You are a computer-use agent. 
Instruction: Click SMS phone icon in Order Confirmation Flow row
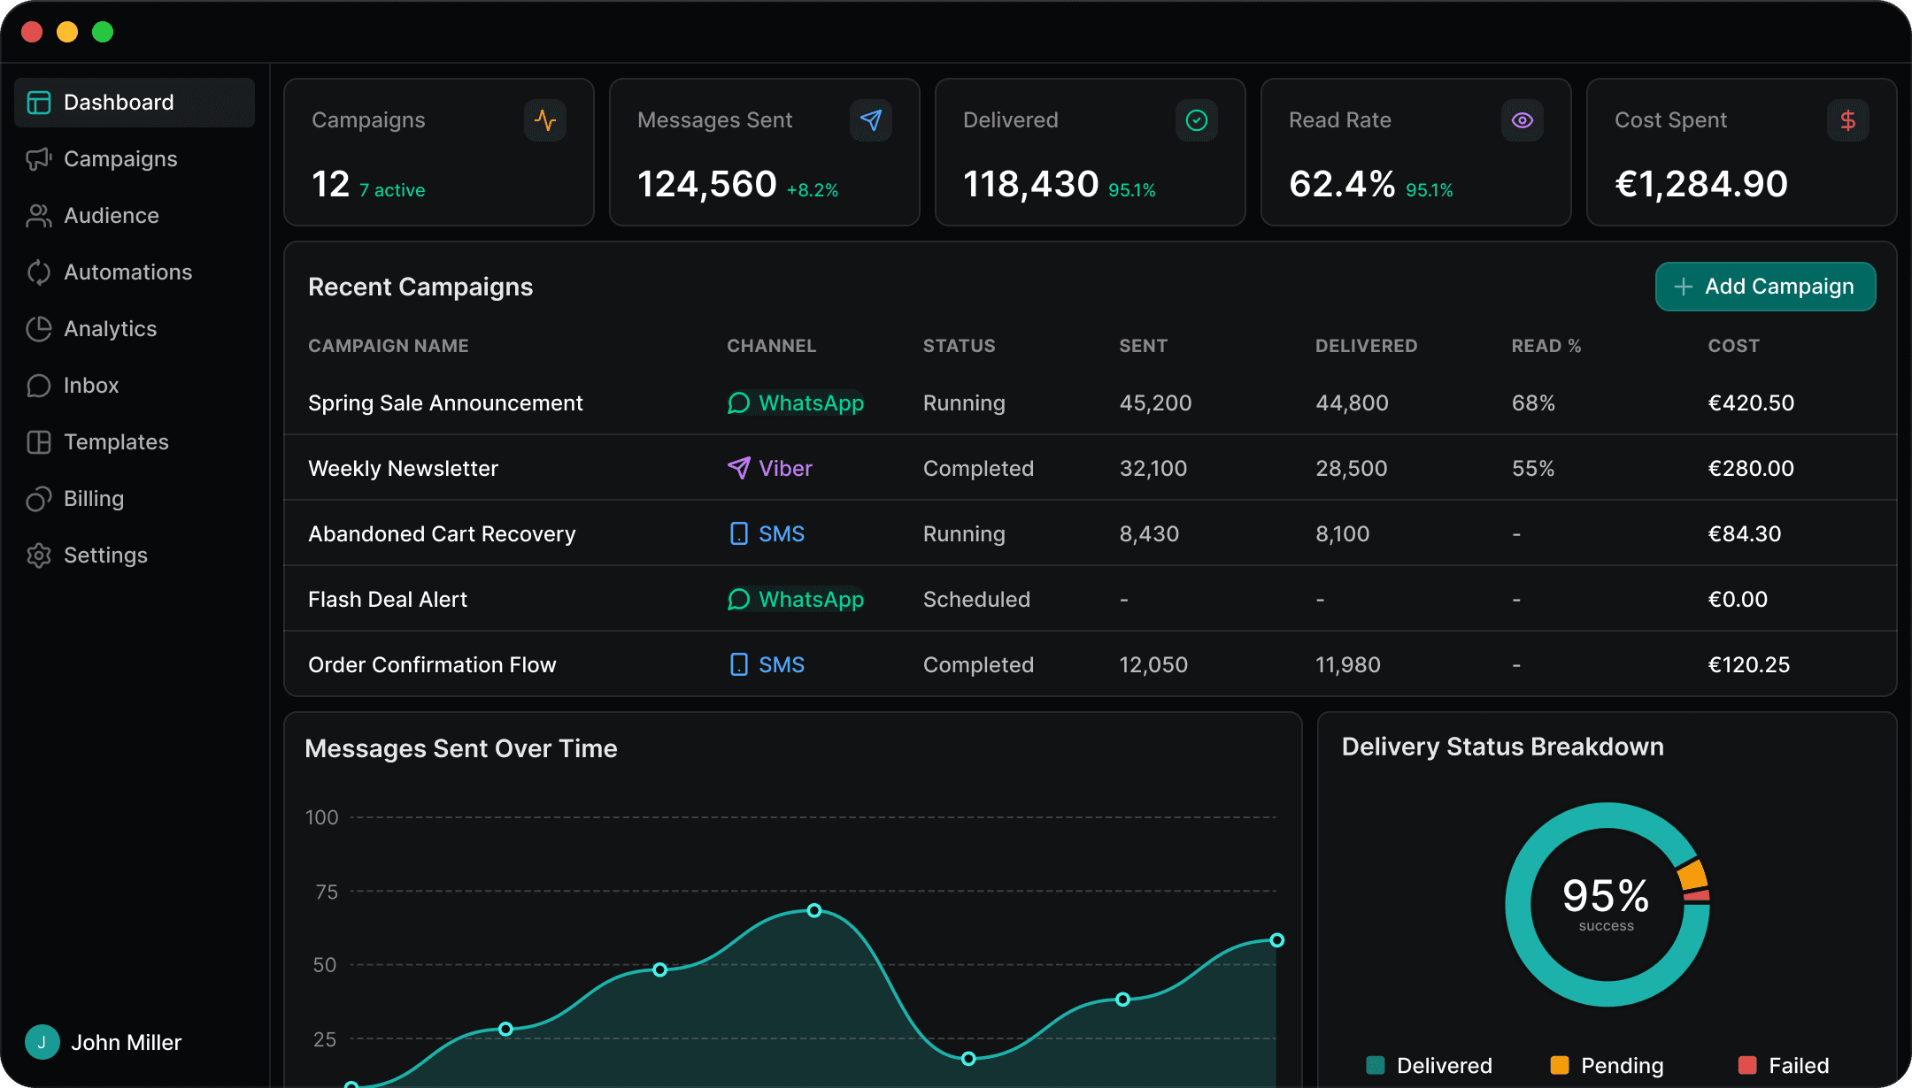pos(738,665)
